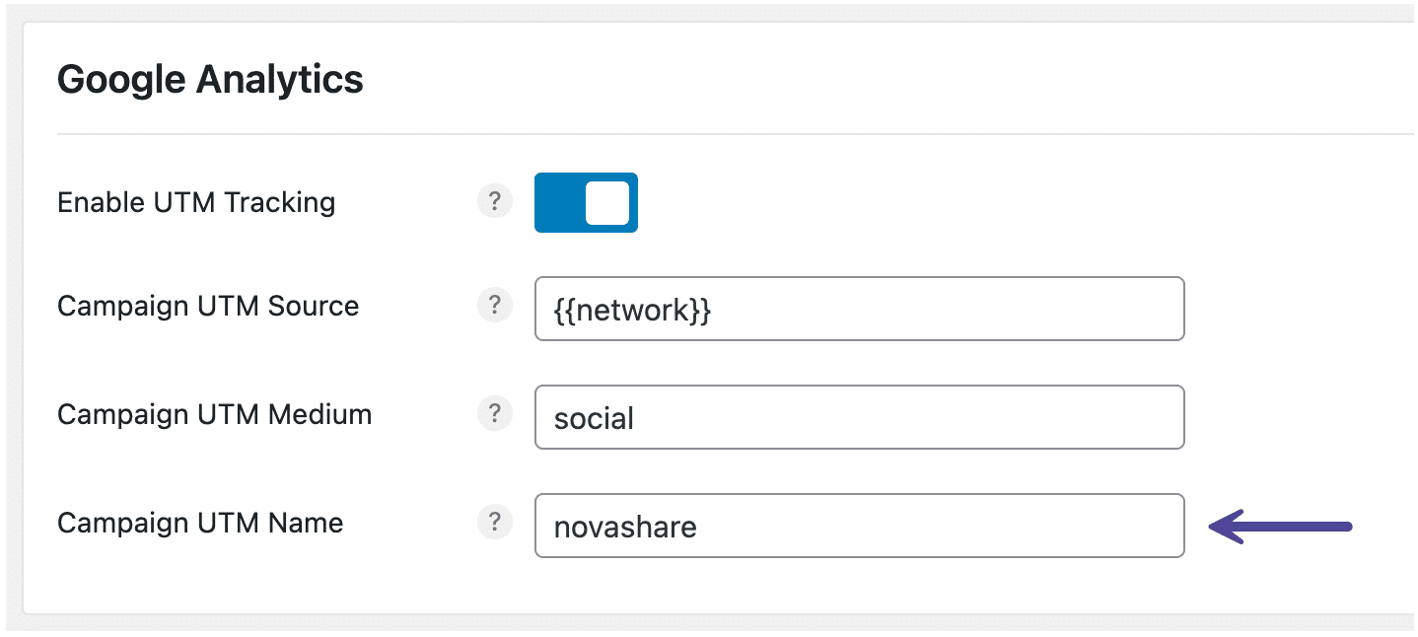Click the question mark beside Campaign UTM Medium
Image resolution: width=1418 pixels, height=637 pixels.
coord(494,414)
